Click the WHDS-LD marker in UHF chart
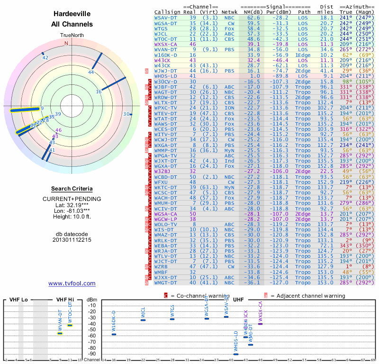379x364 pixels. tap(236, 355)
